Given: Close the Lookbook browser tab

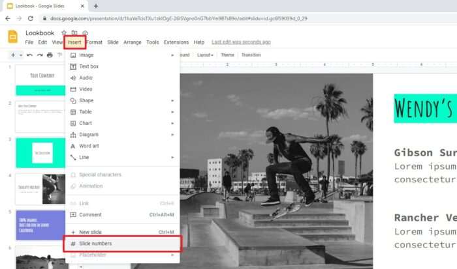Looking at the screenshot, I should click(x=82, y=6).
